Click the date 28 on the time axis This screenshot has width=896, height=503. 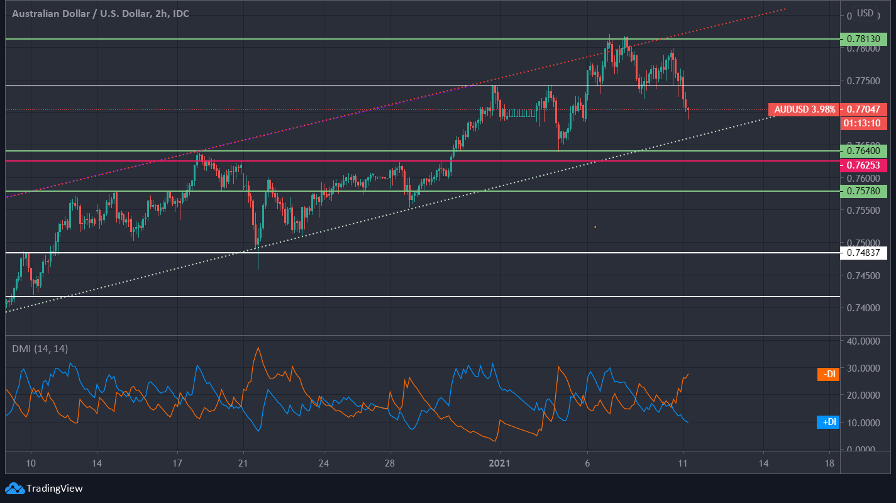click(x=390, y=463)
